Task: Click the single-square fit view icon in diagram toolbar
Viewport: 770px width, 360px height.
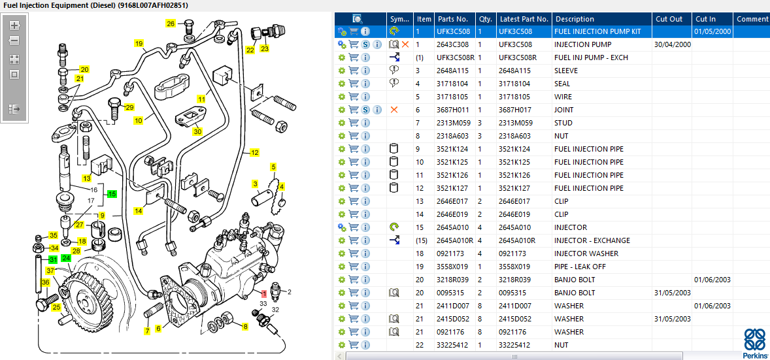Action: pos(14,74)
